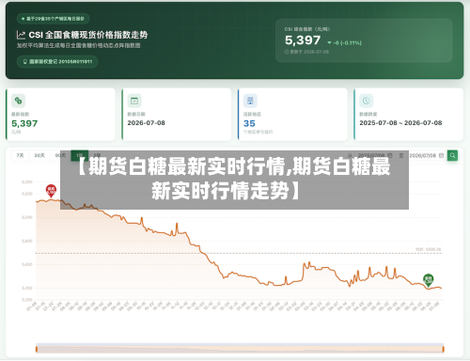This screenshot has height=361, width=470.
Task: Click right handle of chart range slider
Action: (x=443, y=349)
